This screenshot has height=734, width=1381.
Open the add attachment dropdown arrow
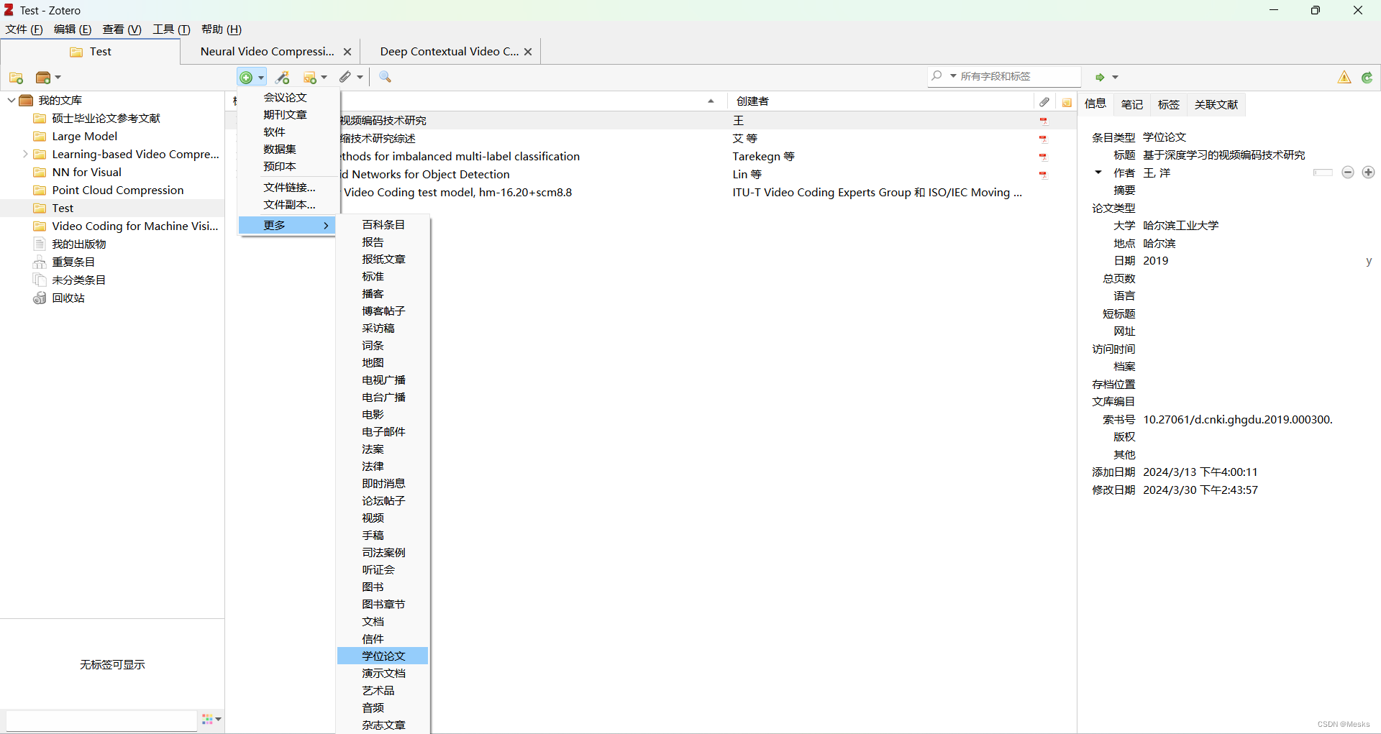point(360,78)
